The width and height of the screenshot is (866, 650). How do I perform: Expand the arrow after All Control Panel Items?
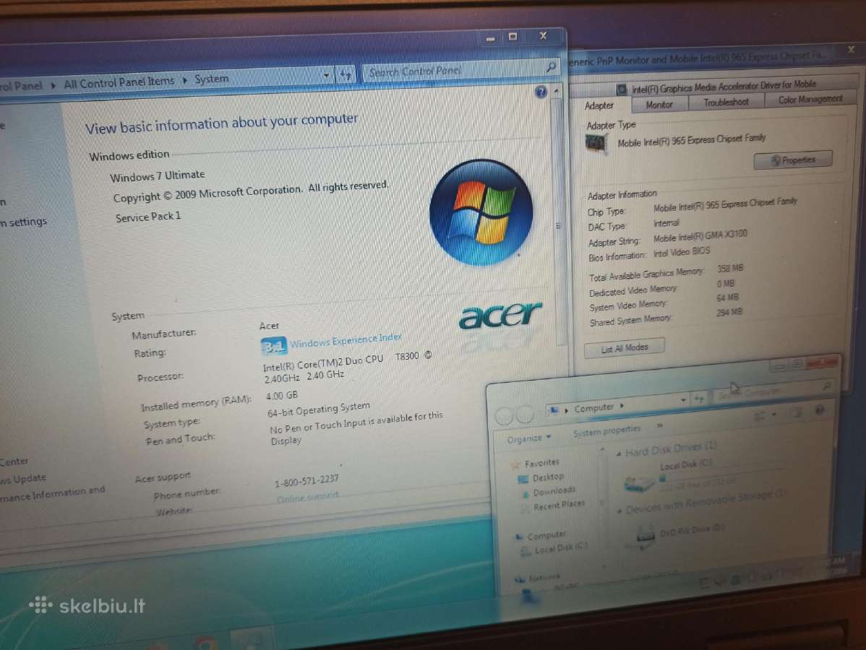[x=184, y=81]
